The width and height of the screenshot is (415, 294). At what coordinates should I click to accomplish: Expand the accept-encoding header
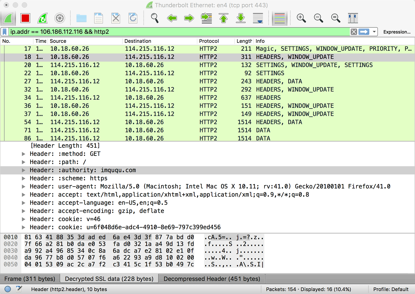click(x=24, y=211)
